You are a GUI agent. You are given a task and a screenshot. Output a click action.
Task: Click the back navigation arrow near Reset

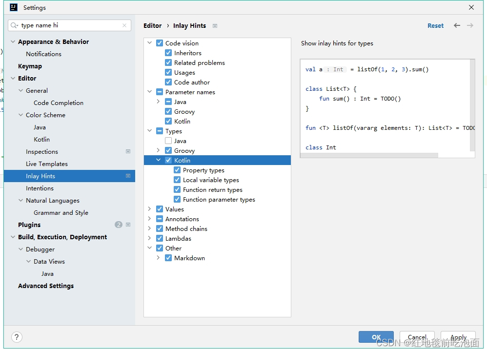click(457, 25)
